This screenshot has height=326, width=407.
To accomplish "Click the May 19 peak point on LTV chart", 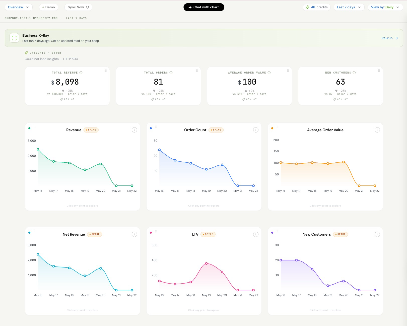I will click(x=206, y=264).
